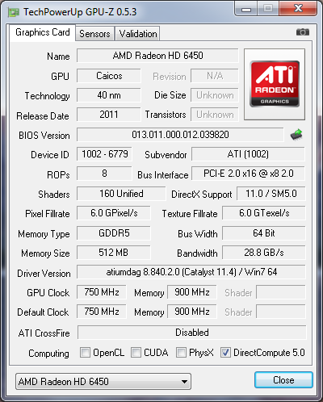Select the Name field showing AMD Radeon
Viewport: 323px width, 402px height.
[x=157, y=56]
